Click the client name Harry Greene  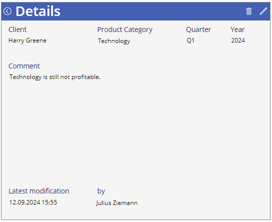click(27, 40)
